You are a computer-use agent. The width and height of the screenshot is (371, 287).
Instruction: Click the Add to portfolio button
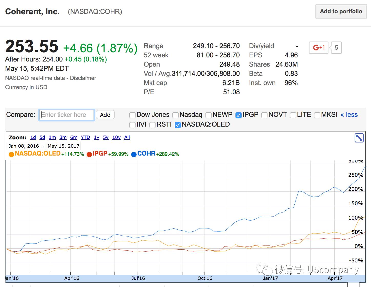click(341, 12)
